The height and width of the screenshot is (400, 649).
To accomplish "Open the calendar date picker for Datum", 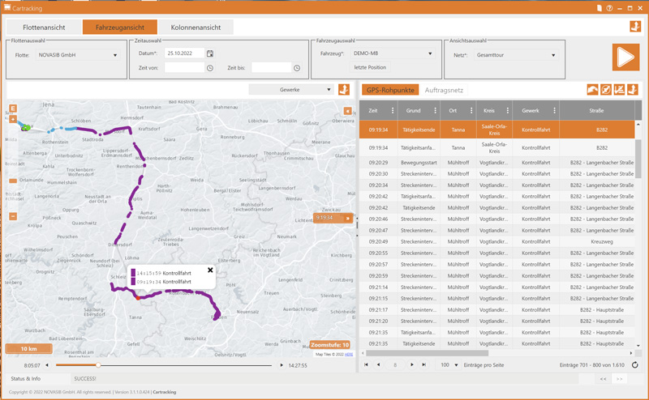I will (x=210, y=53).
